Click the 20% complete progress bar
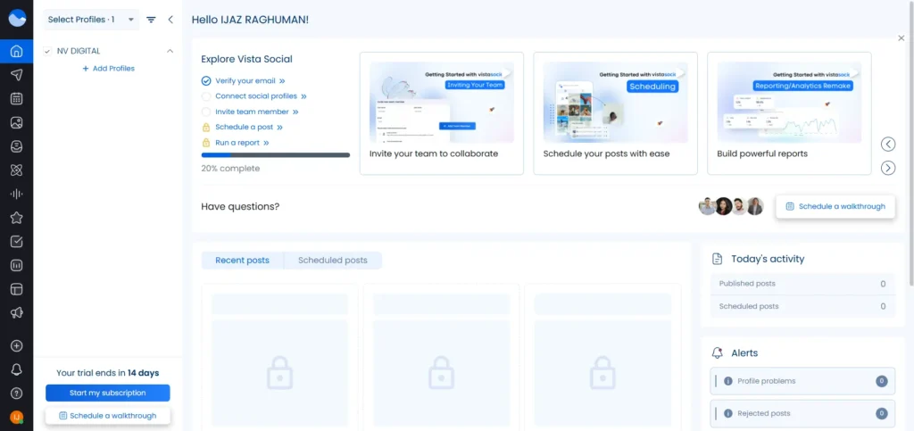 coord(275,155)
